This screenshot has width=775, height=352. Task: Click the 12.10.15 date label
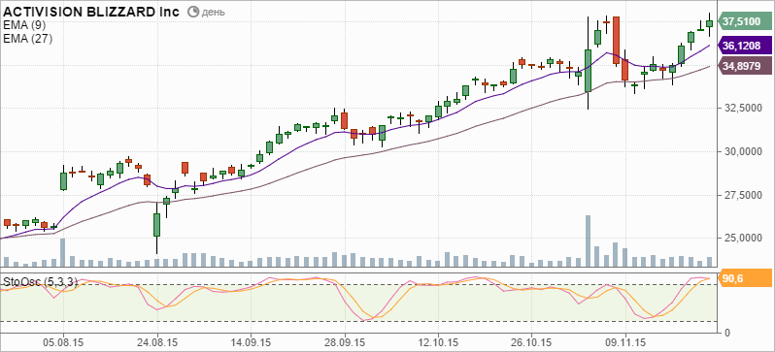[x=438, y=341]
